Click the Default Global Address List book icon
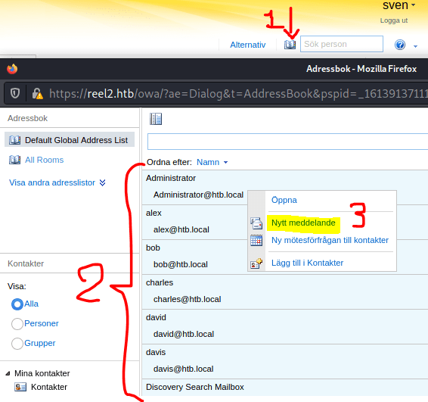Screen dimensions: 428x402 (14, 140)
